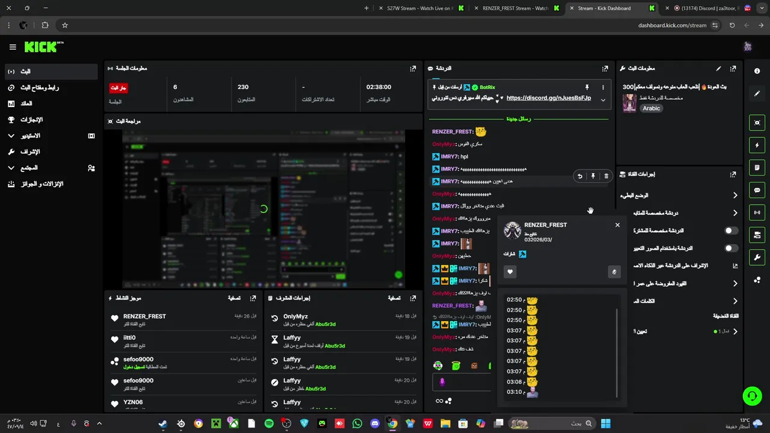Click the purple microphone icon in the chat input

tap(442, 382)
